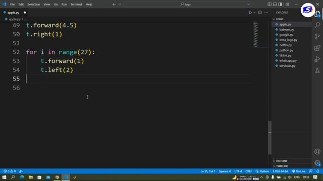
Task: Open notifications bell in status bar
Action: pyautogui.click(x=318, y=171)
